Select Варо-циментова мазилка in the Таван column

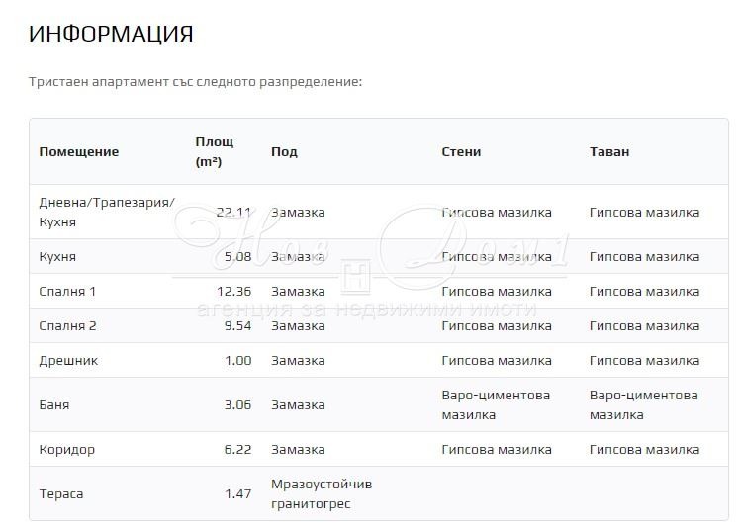644,405
